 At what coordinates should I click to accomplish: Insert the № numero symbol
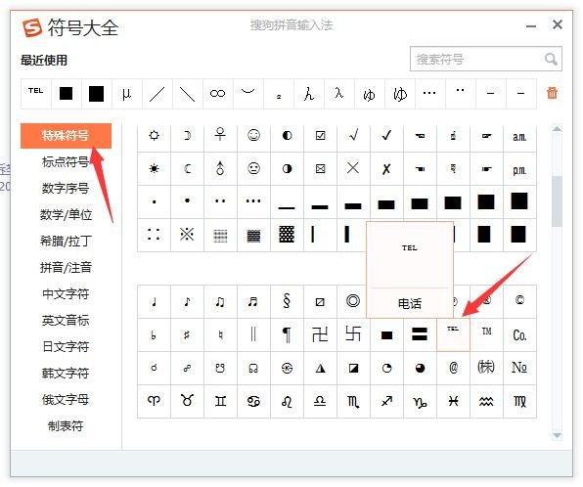coord(519,368)
